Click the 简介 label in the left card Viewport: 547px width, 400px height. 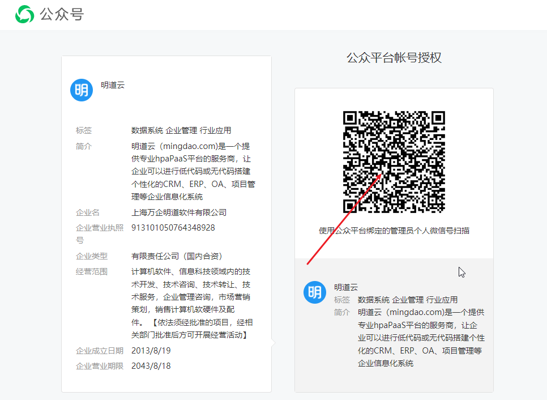pyautogui.click(x=84, y=146)
